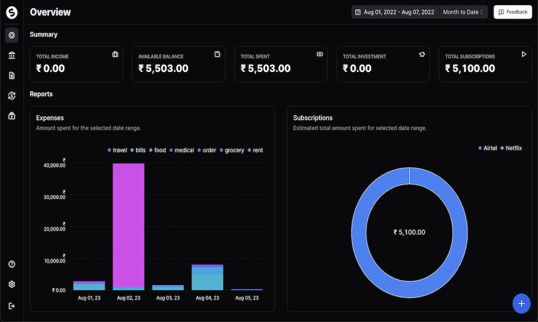This screenshot has width=538, height=322.
Task: Click the briefcase icon on Total Income card
Action: point(115,54)
